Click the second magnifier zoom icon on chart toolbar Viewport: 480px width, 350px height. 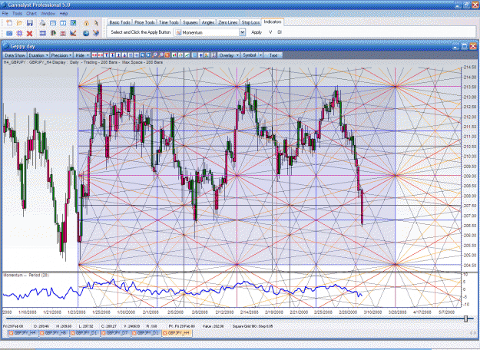(x=161, y=55)
